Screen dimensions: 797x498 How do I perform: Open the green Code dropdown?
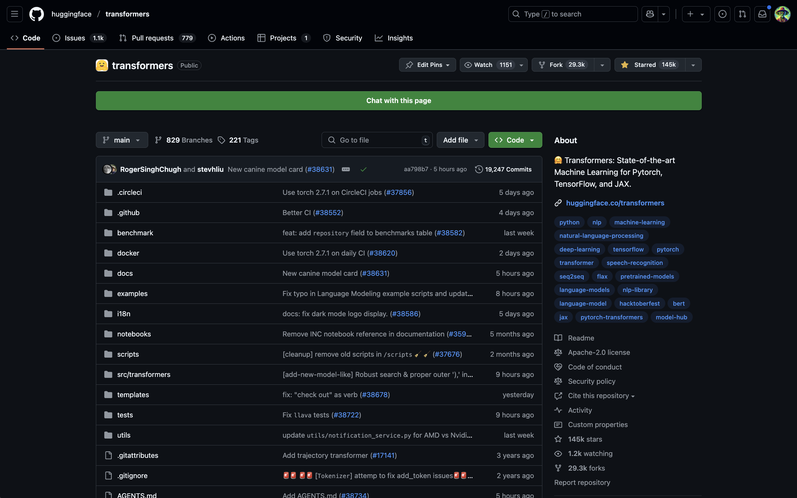(x=515, y=140)
